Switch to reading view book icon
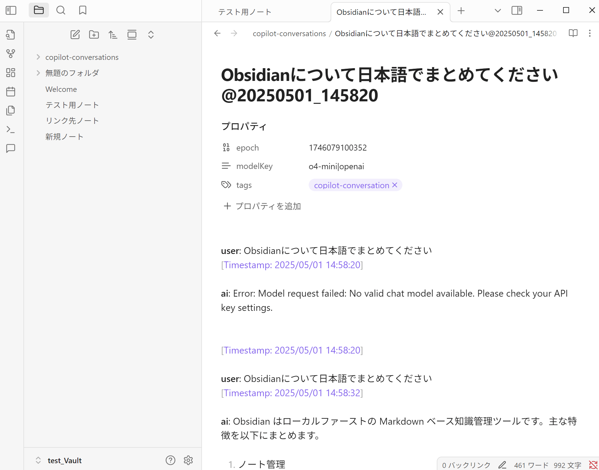The height and width of the screenshot is (470, 599). coord(573,33)
